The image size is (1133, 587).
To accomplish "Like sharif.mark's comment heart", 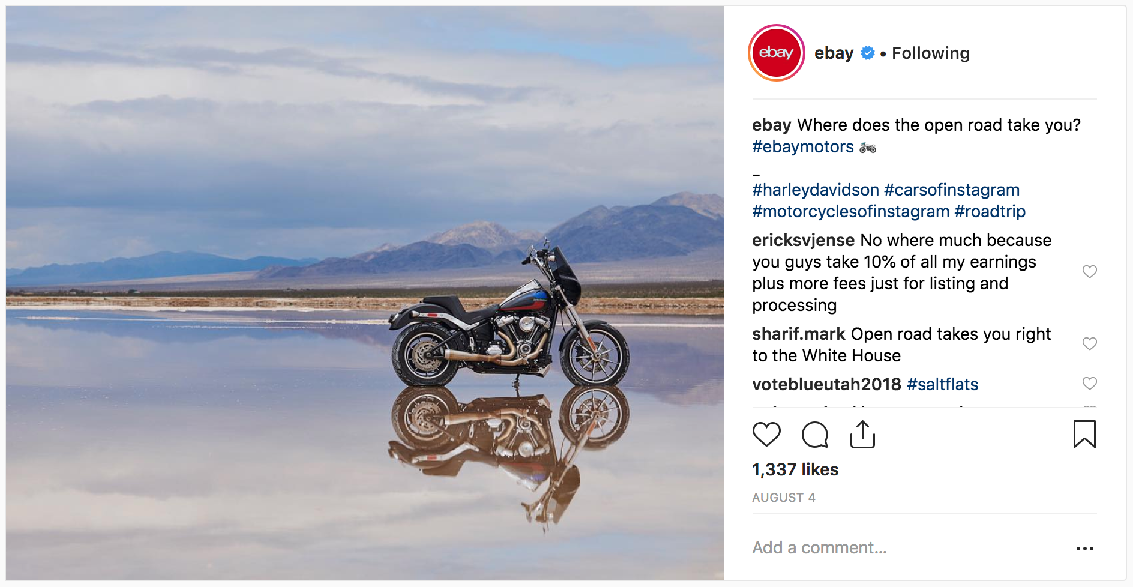I will [x=1089, y=344].
